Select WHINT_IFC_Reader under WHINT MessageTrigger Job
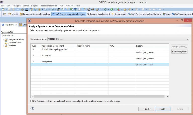 (x=145, y=52)
